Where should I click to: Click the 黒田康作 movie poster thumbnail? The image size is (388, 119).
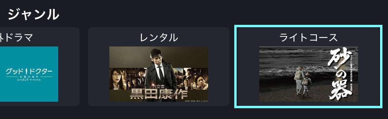point(159,74)
